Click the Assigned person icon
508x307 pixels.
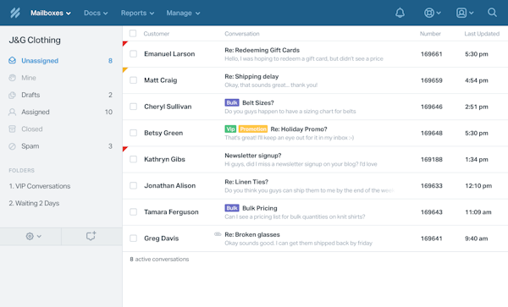coord(13,112)
